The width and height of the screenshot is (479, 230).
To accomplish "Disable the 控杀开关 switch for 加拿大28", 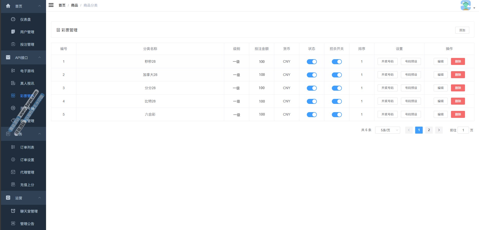I will 337,75.
